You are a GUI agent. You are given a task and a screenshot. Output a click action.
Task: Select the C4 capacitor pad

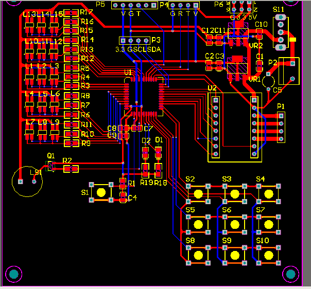click(x=123, y=197)
